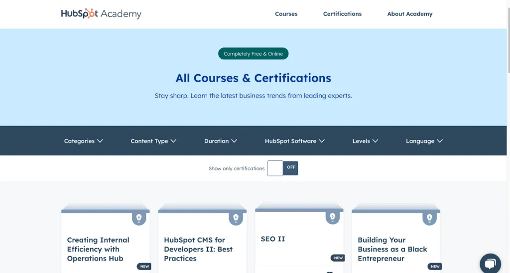This screenshot has height=273, width=510.
Task: Toggle Show only certifications switch
Action: [283, 168]
